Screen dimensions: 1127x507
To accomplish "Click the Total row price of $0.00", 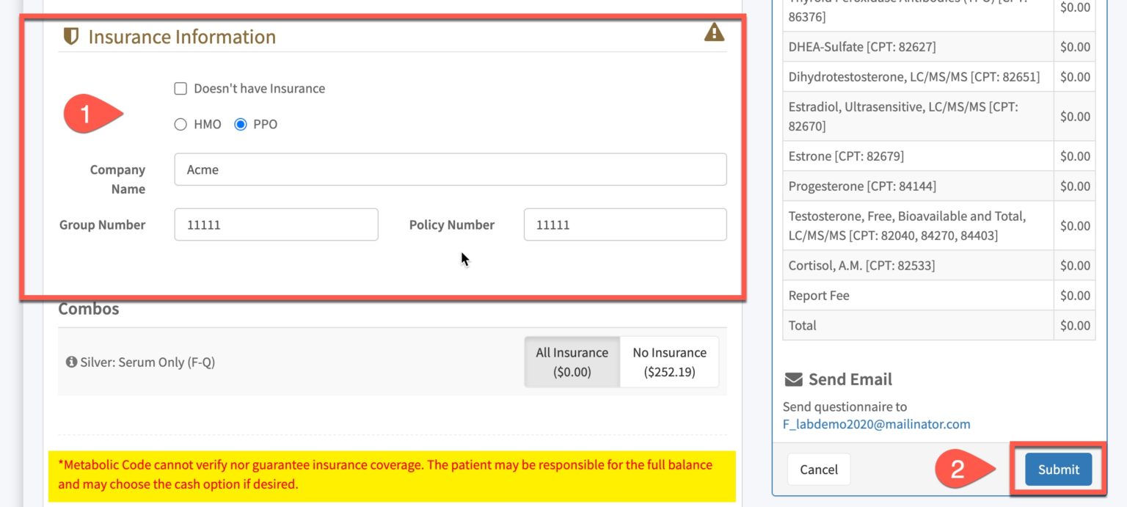I will click(x=1073, y=325).
